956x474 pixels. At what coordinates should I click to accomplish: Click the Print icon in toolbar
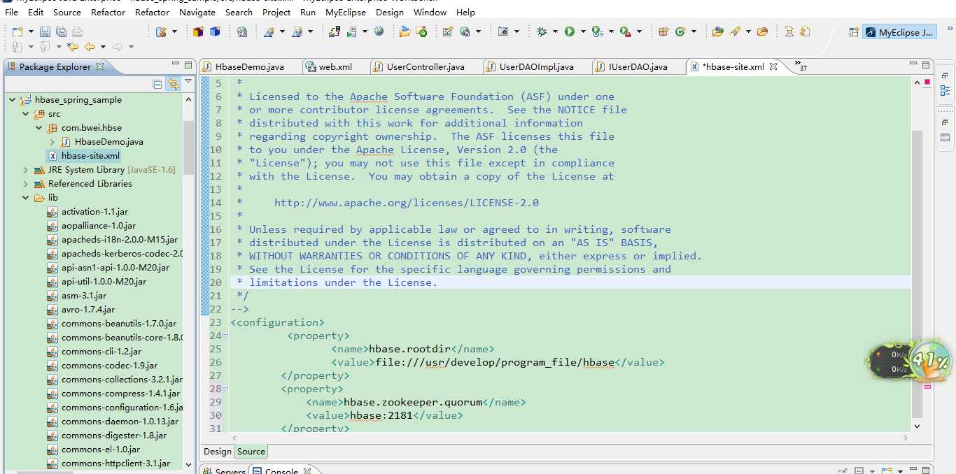pyautogui.click(x=77, y=31)
